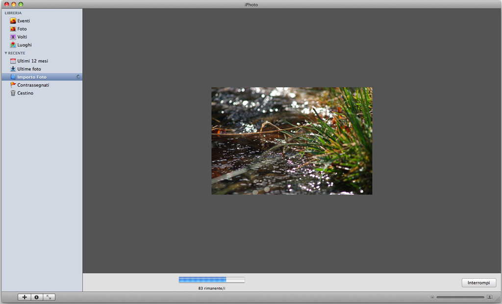Click the Ultime foto download icon
The width and height of the screenshot is (502, 304).
pos(13,69)
